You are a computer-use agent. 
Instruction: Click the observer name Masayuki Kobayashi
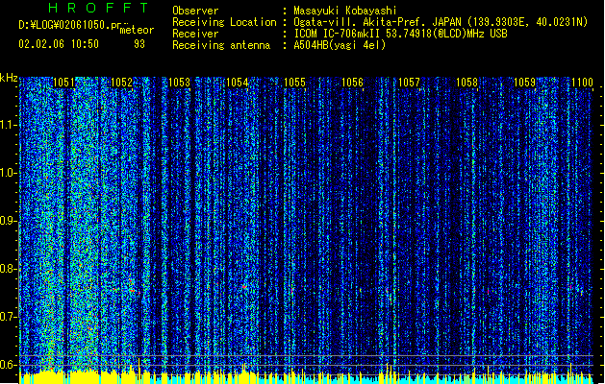[345, 11]
